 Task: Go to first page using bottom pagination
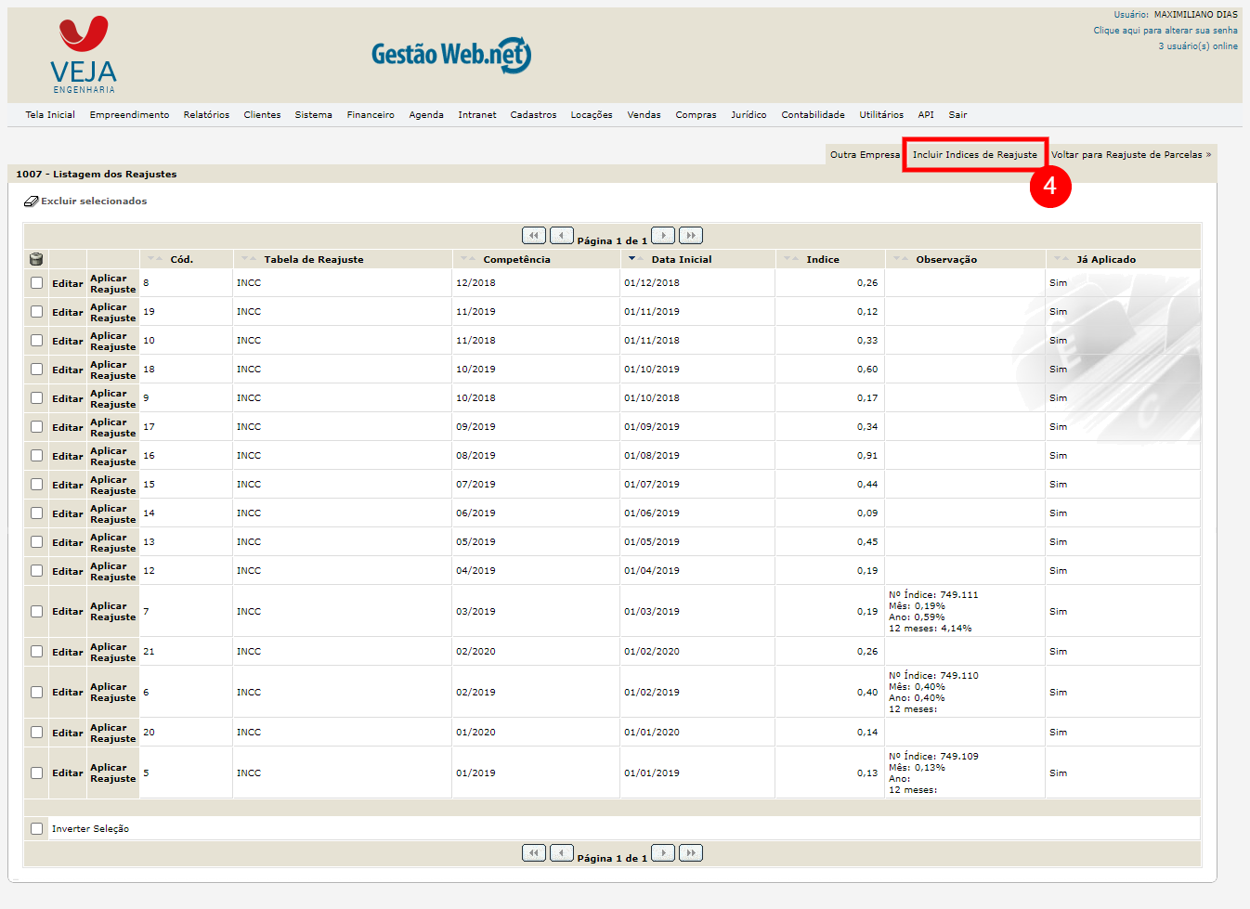click(x=534, y=853)
